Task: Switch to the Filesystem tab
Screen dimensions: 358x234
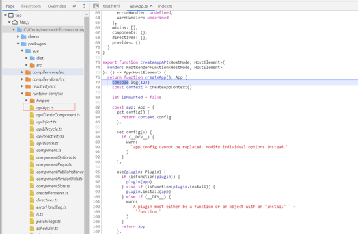Action: [x=31, y=6]
